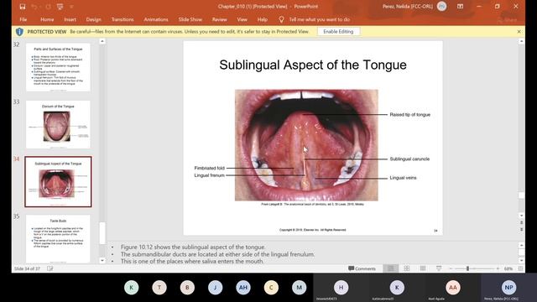Click thumbnail pane scroll down arrow
Screen dimensions: 537x302
tap(102, 261)
